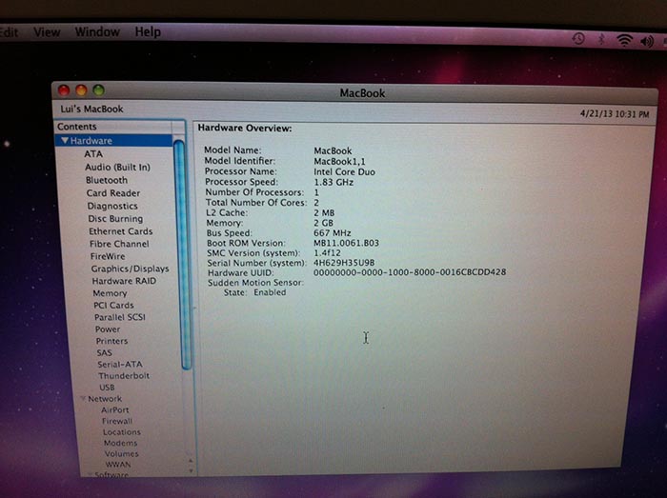The width and height of the screenshot is (667, 498).
Task: Select AirPort under Network
Action: click(115, 409)
